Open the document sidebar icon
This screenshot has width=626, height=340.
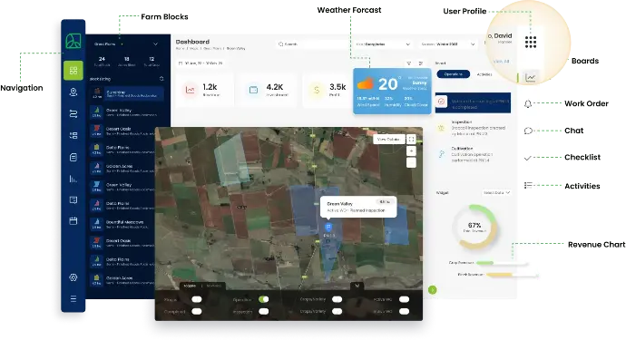coord(73,157)
